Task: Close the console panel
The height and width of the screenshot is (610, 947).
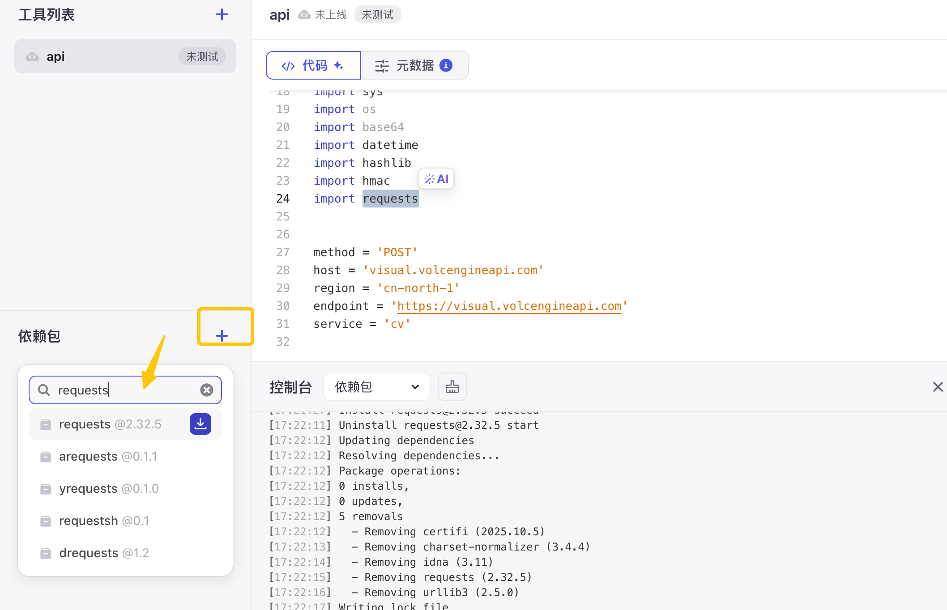Action: pos(938,387)
